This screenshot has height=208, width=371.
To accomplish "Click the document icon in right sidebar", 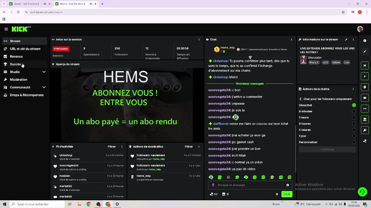I will pos(365,87).
